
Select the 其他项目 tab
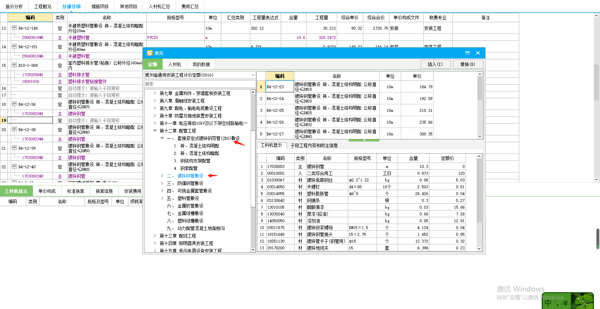click(128, 6)
